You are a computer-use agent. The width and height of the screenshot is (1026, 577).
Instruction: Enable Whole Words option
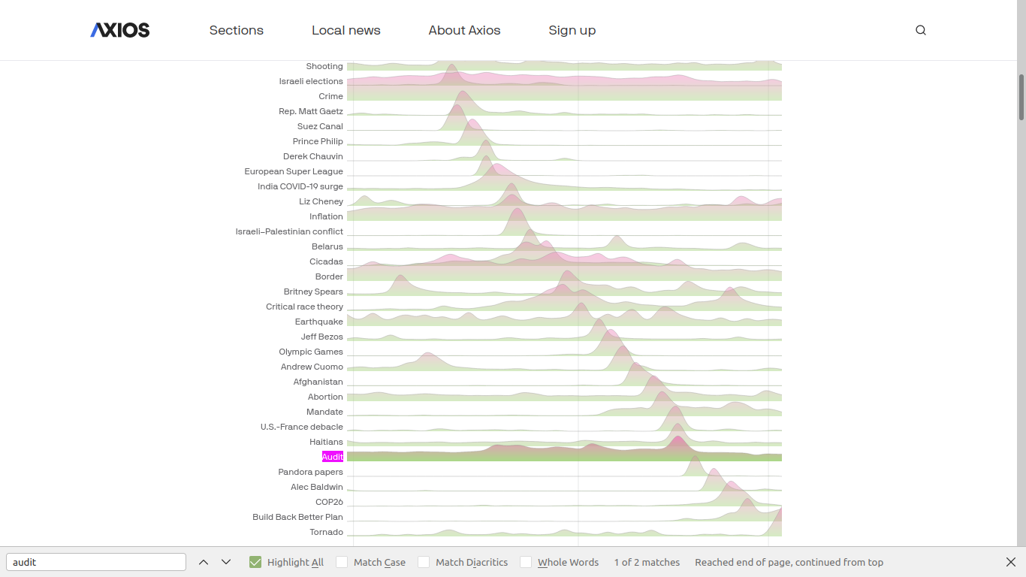tap(526, 562)
